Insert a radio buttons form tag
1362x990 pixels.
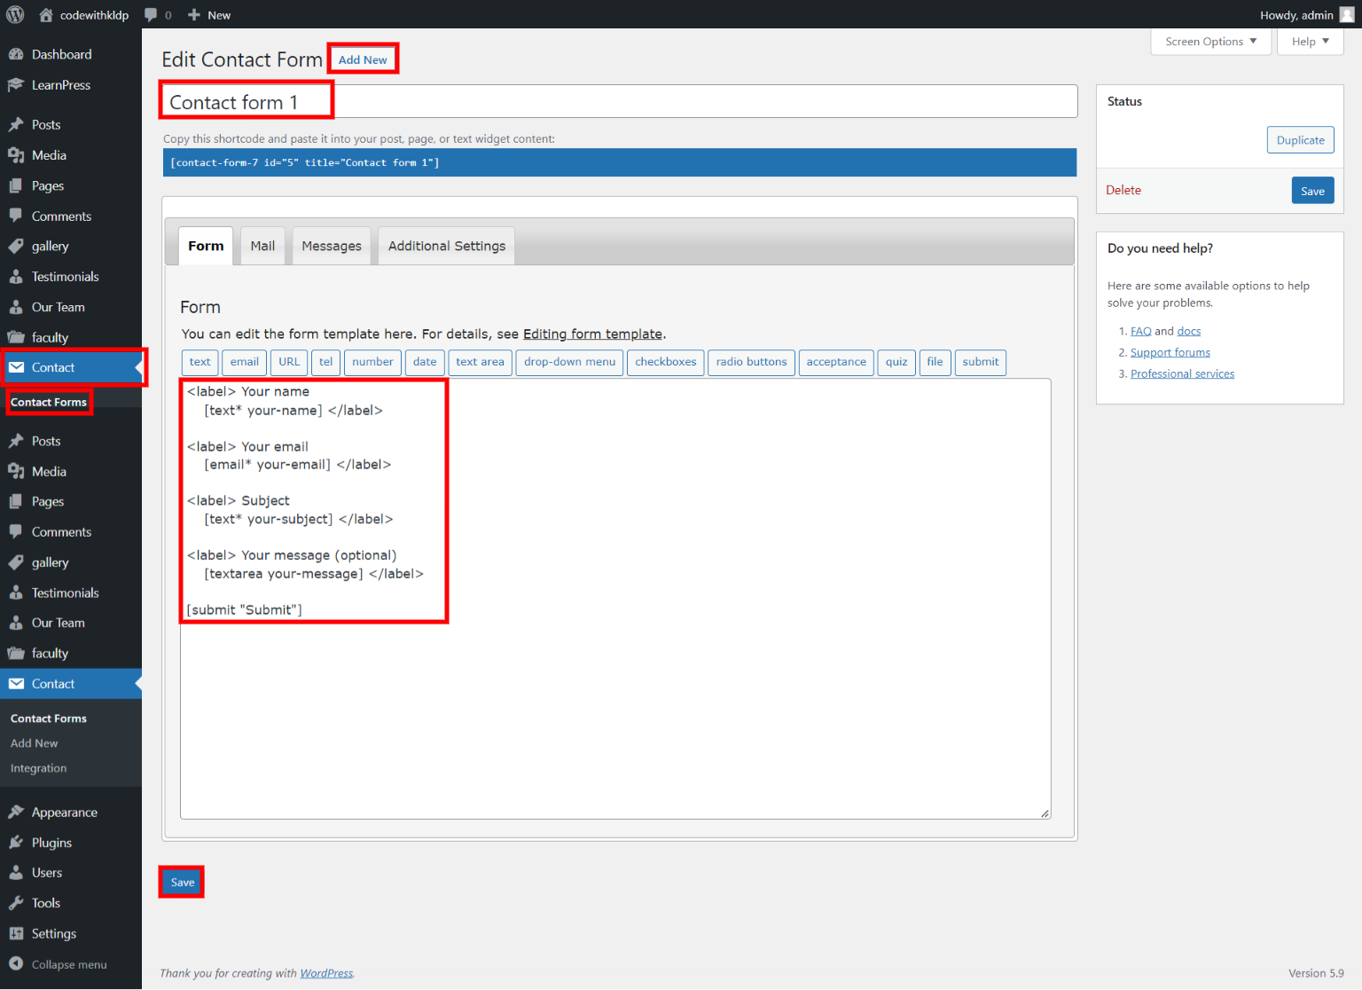point(751,362)
